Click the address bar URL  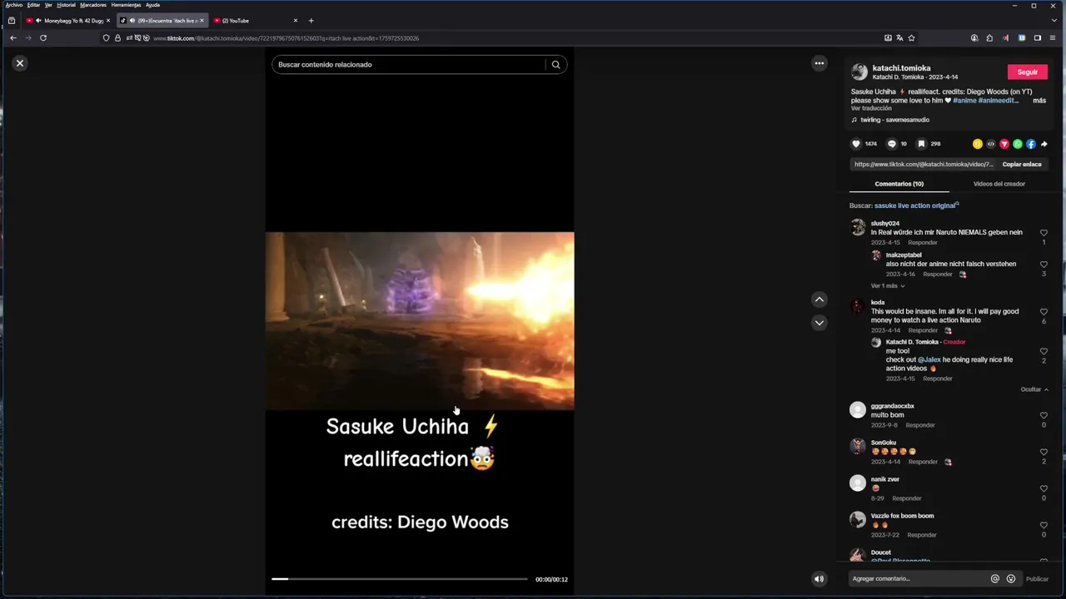point(286,38)
